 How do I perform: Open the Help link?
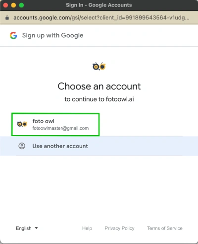(87, 228)
